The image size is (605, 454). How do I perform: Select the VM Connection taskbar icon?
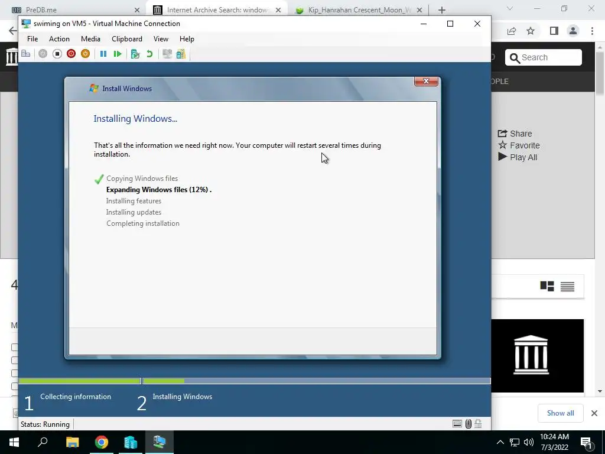pyautogui.click(x=160, y=442)
